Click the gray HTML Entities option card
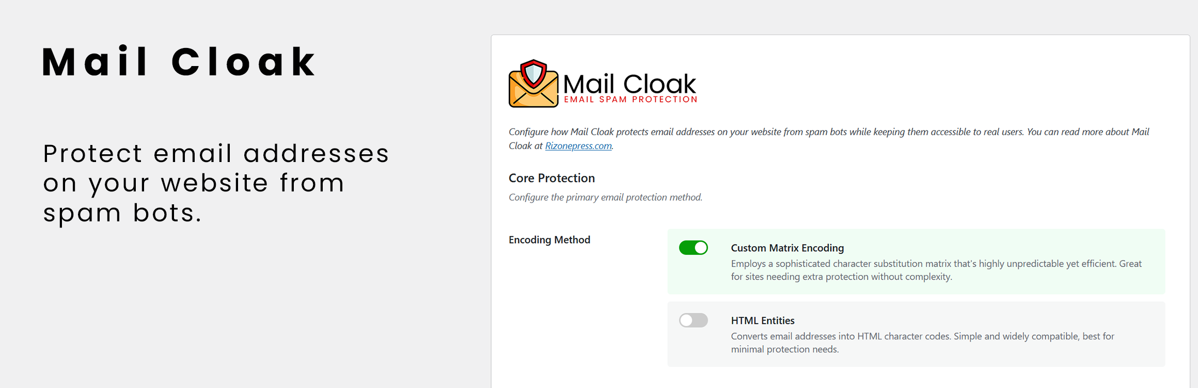 [916, 334]
